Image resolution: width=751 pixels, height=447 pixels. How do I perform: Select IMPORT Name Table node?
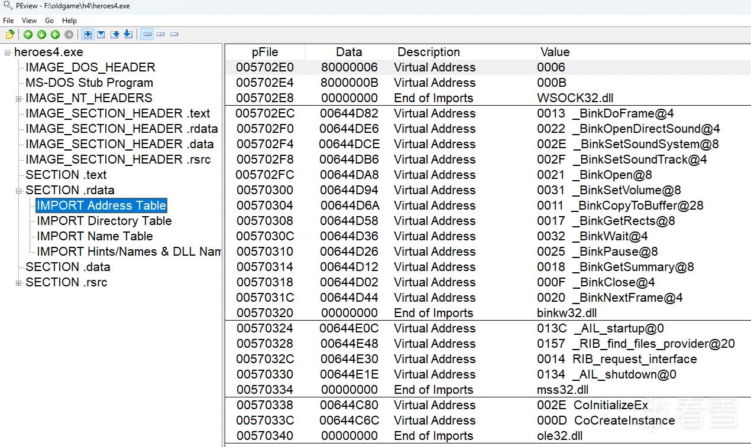95,236
